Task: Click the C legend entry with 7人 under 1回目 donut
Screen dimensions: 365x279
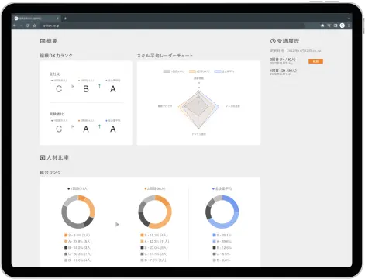Action: (x=77, y=254)
